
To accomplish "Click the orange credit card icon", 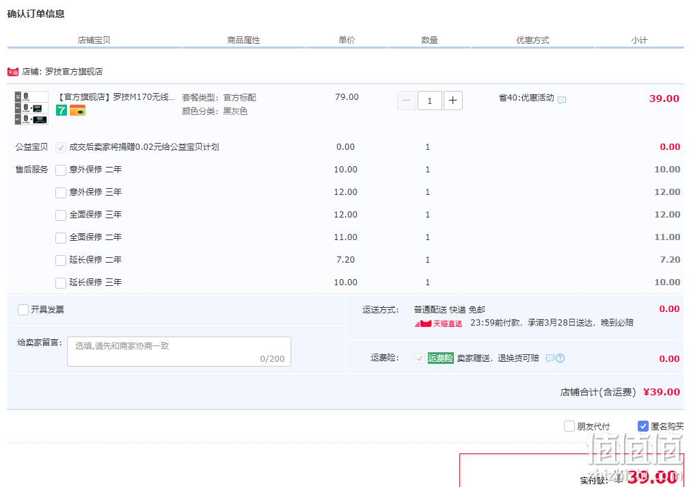I will click(x=77, y=110).
